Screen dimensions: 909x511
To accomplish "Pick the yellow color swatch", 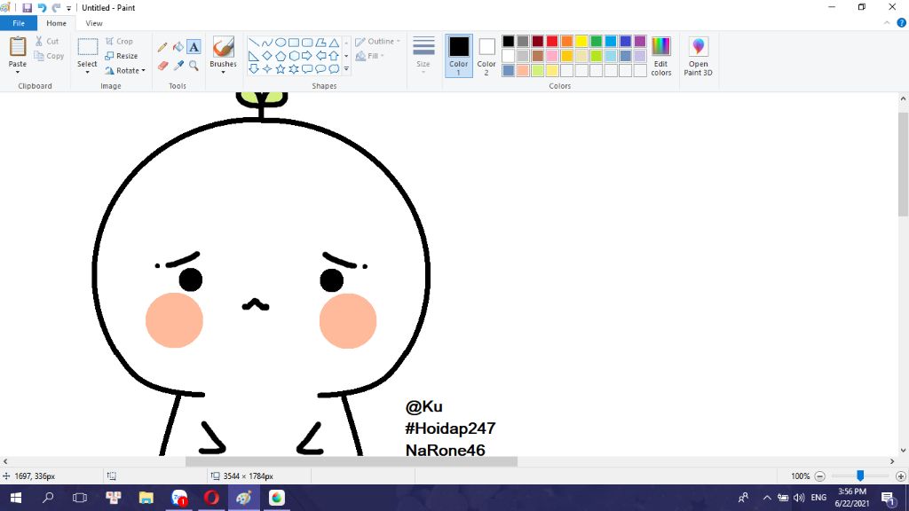I will [x=581, y=41].
